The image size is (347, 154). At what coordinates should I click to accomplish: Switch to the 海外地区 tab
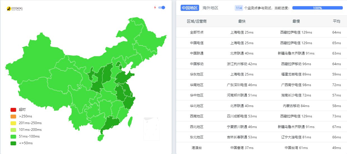pyautogui.click(x=210, y=8)
